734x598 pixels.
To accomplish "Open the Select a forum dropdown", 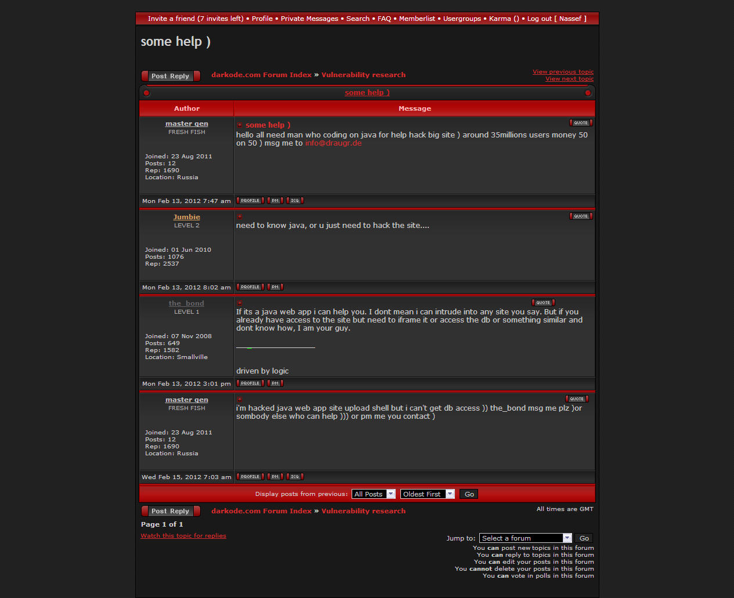I will pyautogui.click(x=525, y=538).
